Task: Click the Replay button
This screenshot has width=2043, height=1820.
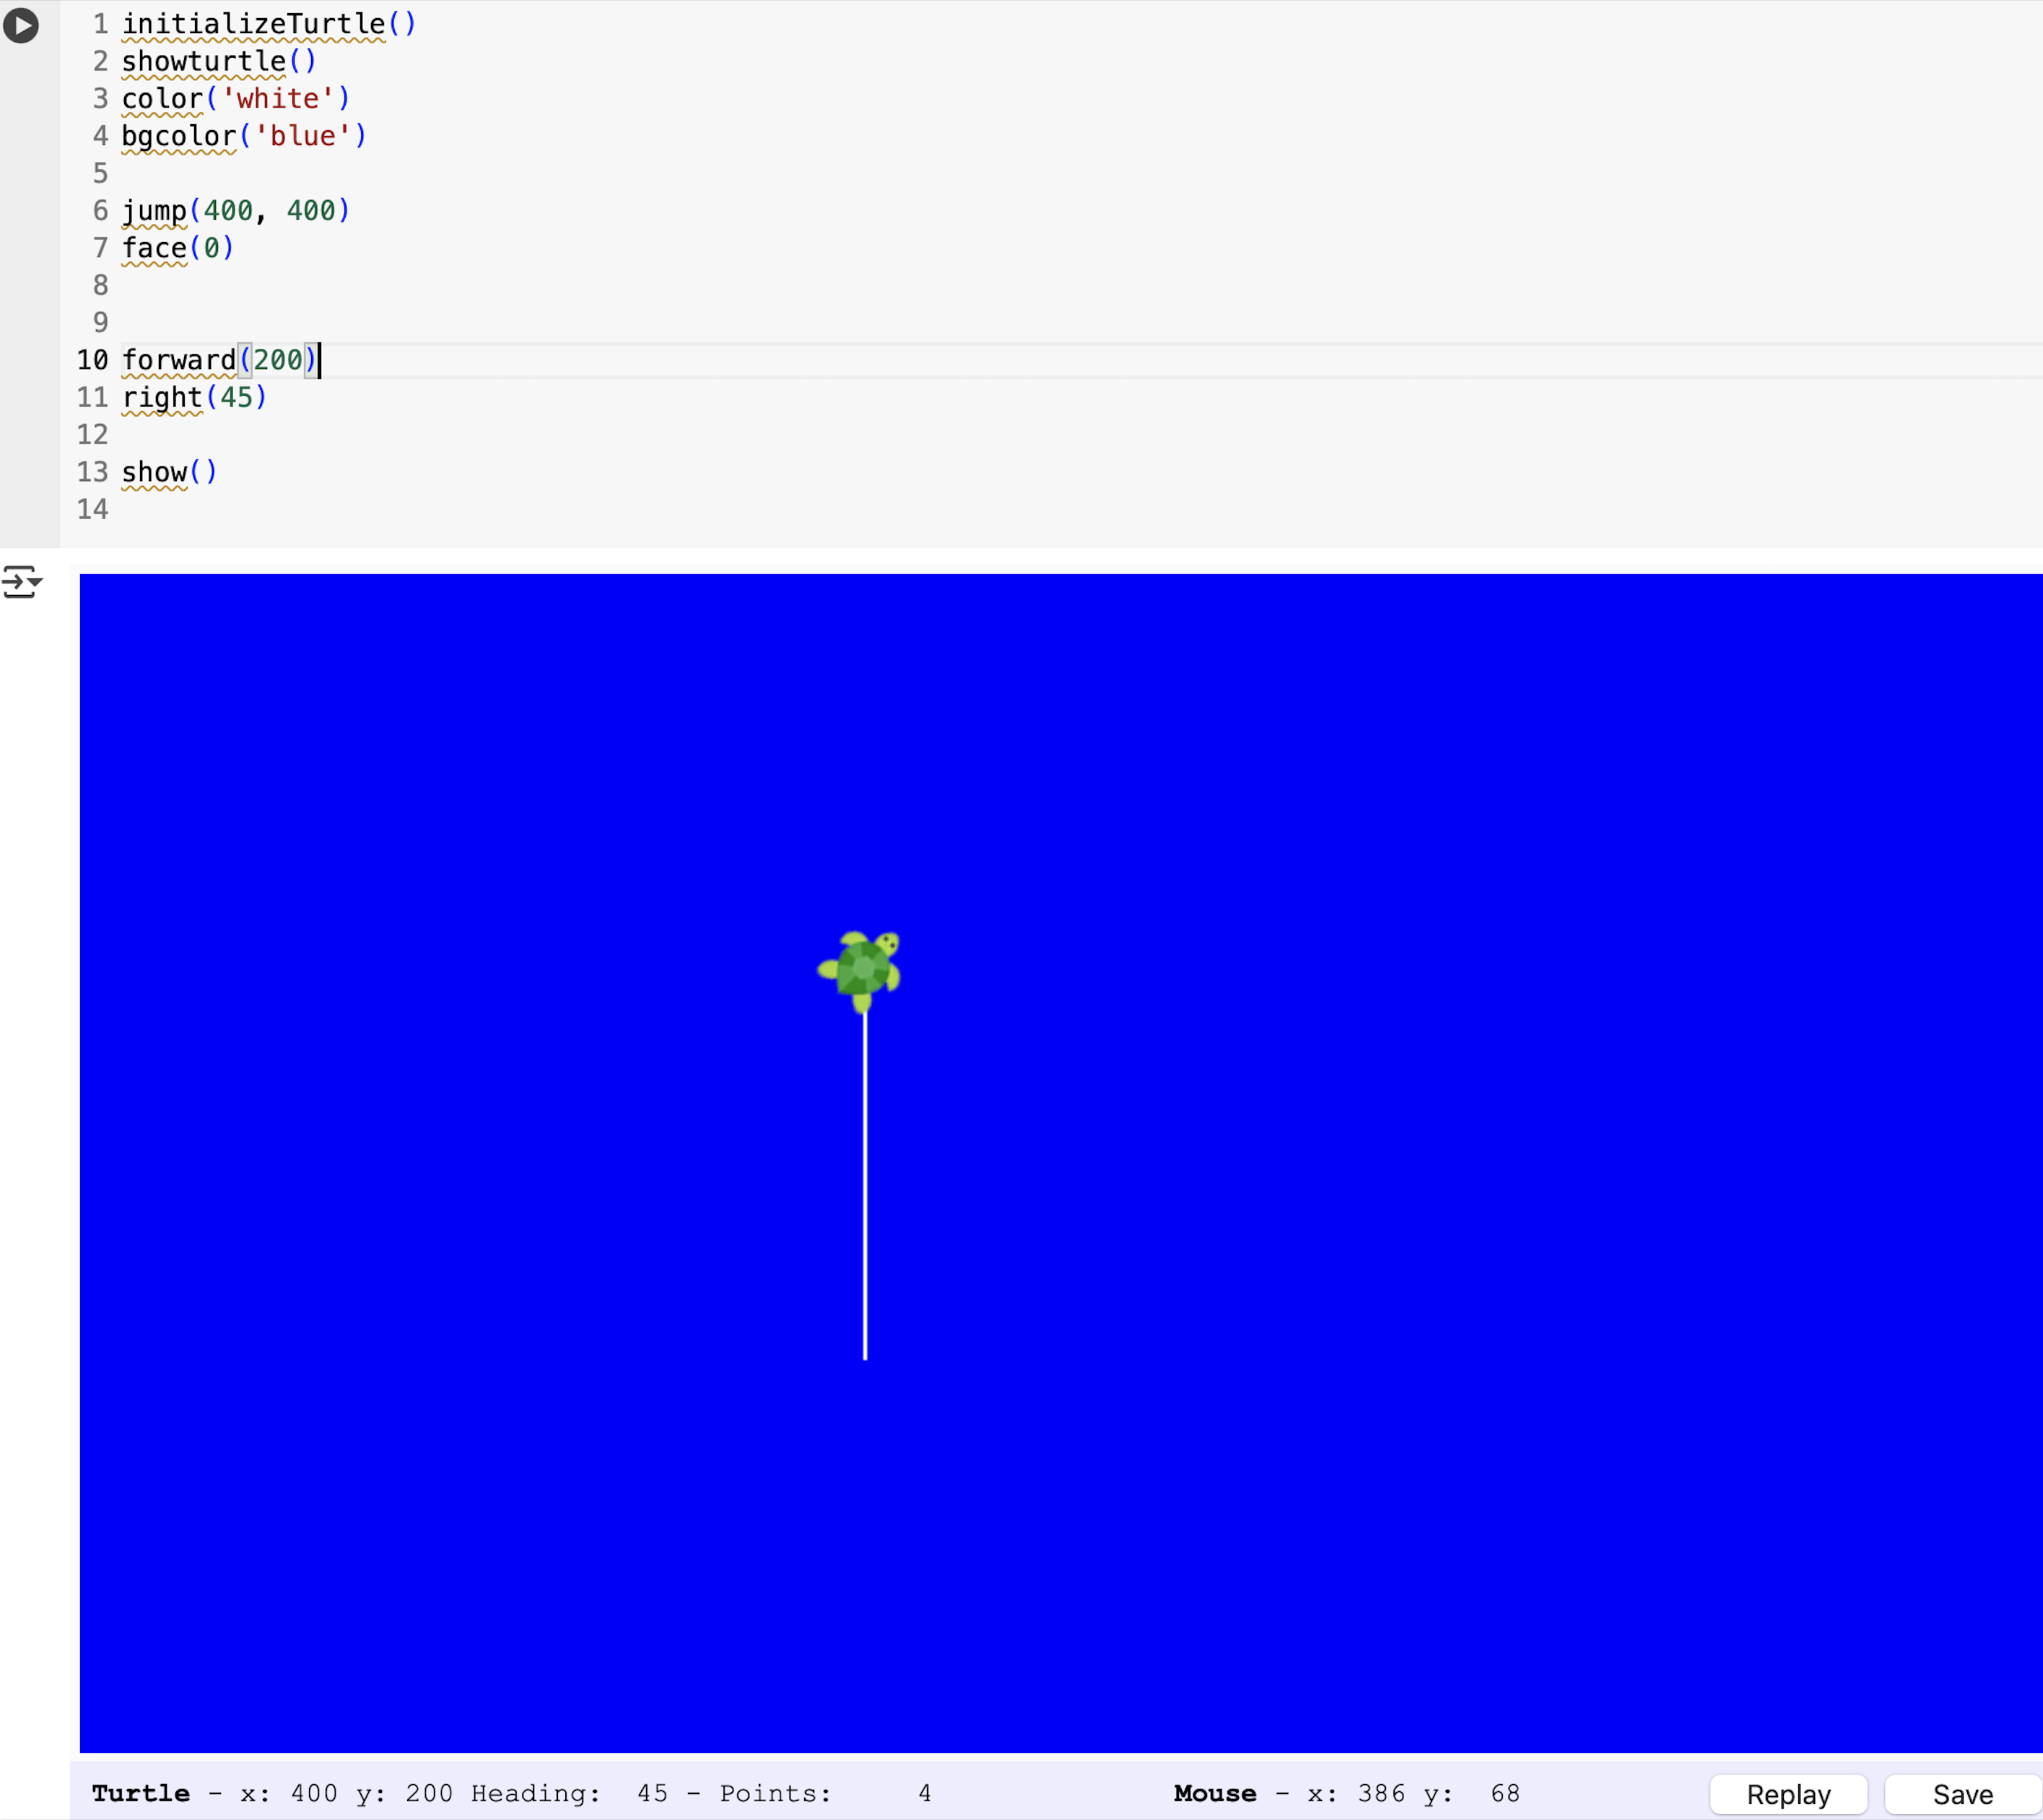Action: [1787, 1794]
